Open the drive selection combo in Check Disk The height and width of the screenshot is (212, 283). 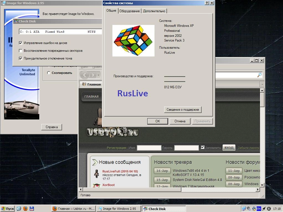[x=60, y=32]
